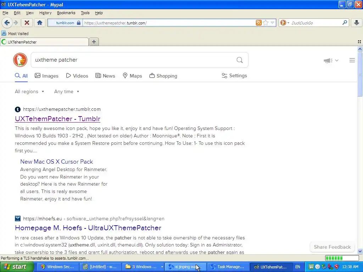
Task: Switch to Untitled taskbar window
Action: pos(100,267)
